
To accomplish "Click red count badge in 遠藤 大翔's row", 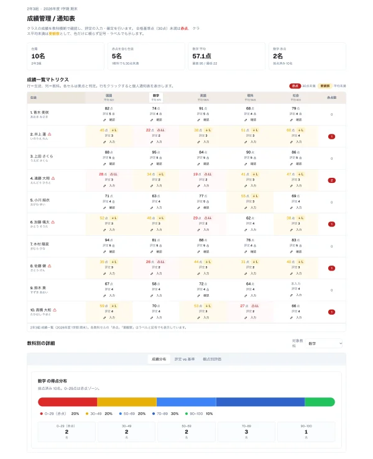I will (331, 180).
